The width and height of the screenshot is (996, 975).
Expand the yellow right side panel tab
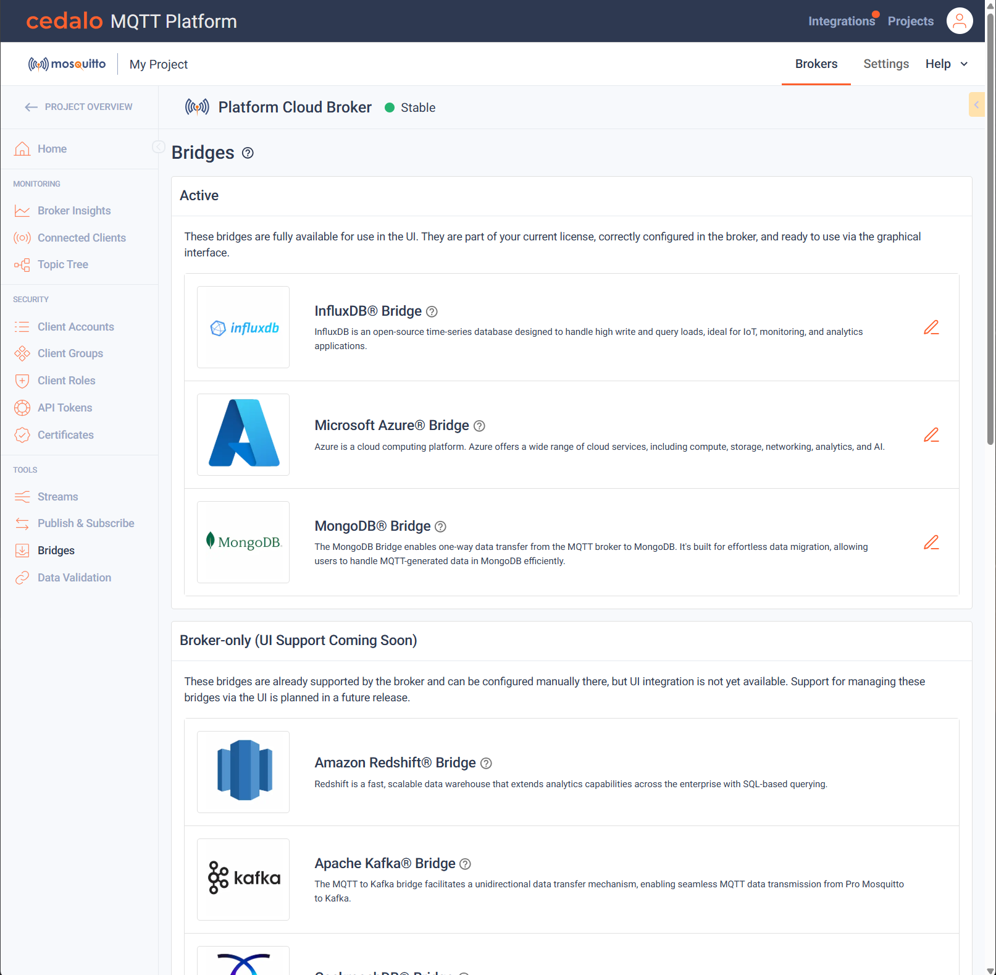[976, 105]
